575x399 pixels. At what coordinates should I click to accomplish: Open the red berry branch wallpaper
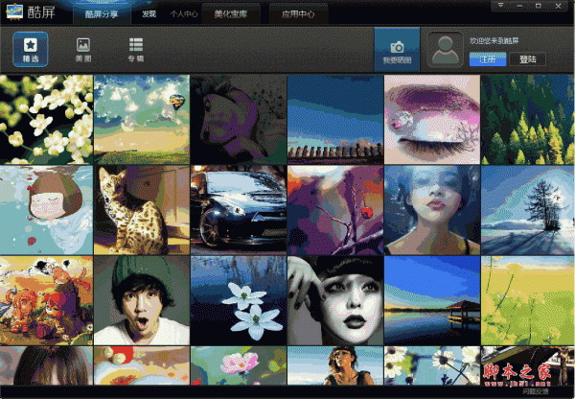[x=335, y=210]
